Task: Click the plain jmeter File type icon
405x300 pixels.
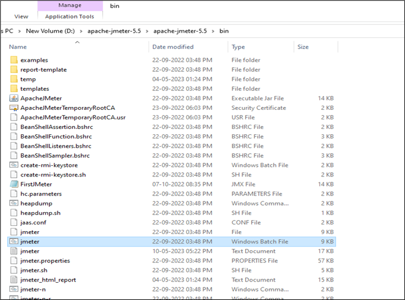Action: (14, 232)
